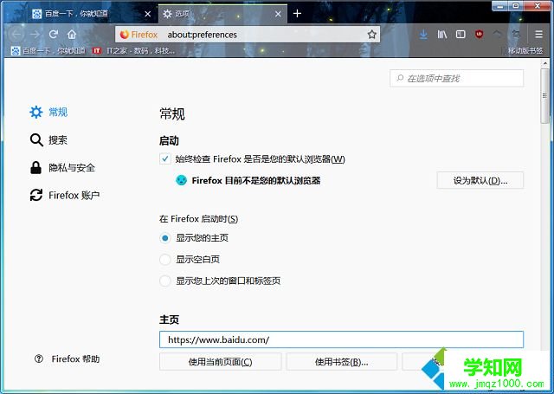Viewport: 554px width, 394px height.
Task: Focus the homepage URL input field
Action: 341,339
